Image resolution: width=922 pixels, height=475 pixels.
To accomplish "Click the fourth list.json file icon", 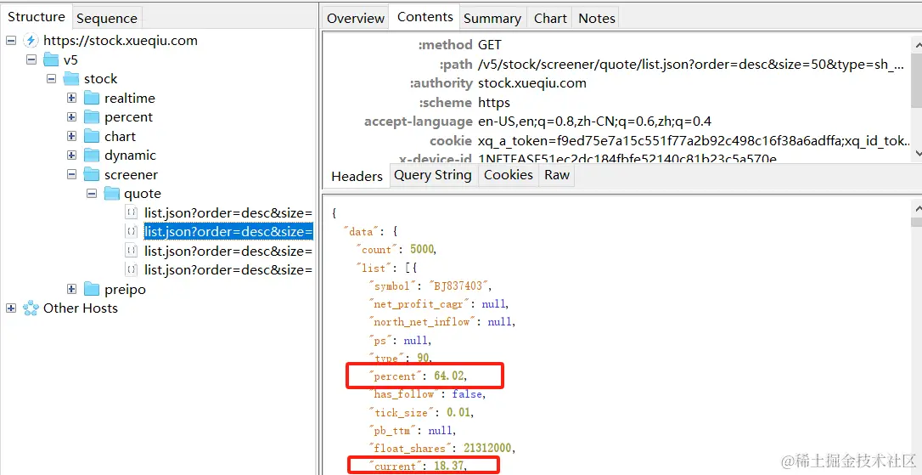I will pos(132,269).
